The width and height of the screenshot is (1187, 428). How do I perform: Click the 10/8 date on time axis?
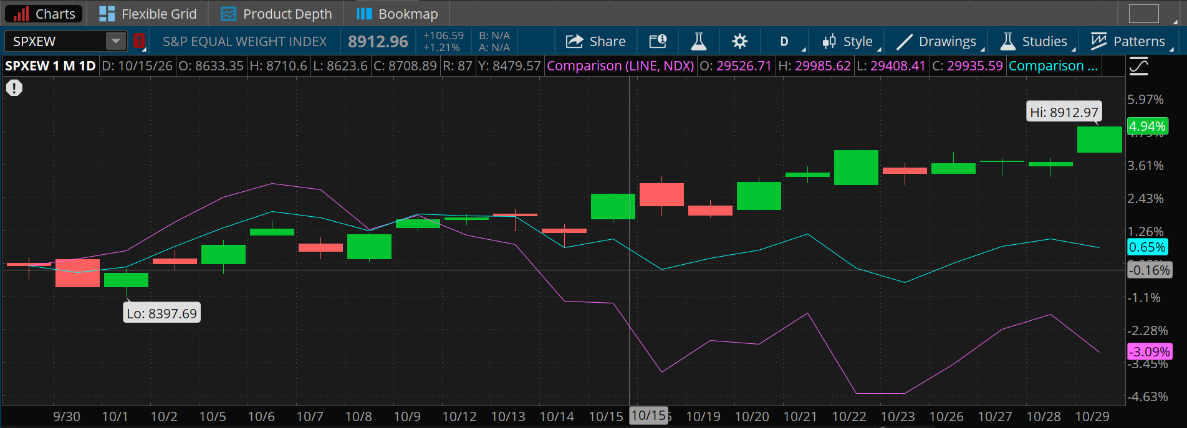pyautogui.click(x=358, y=416)
